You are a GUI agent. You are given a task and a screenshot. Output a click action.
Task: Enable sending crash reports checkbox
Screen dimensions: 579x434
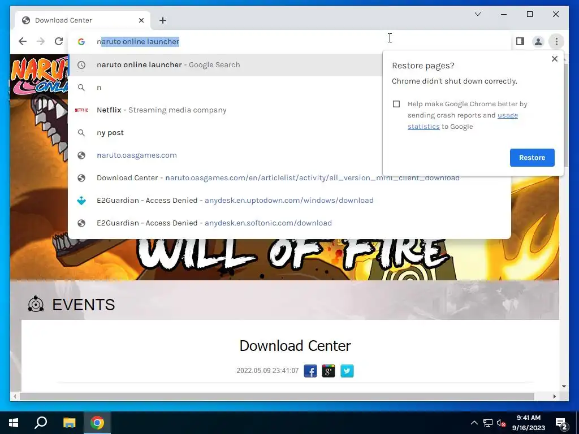point(396,104)
